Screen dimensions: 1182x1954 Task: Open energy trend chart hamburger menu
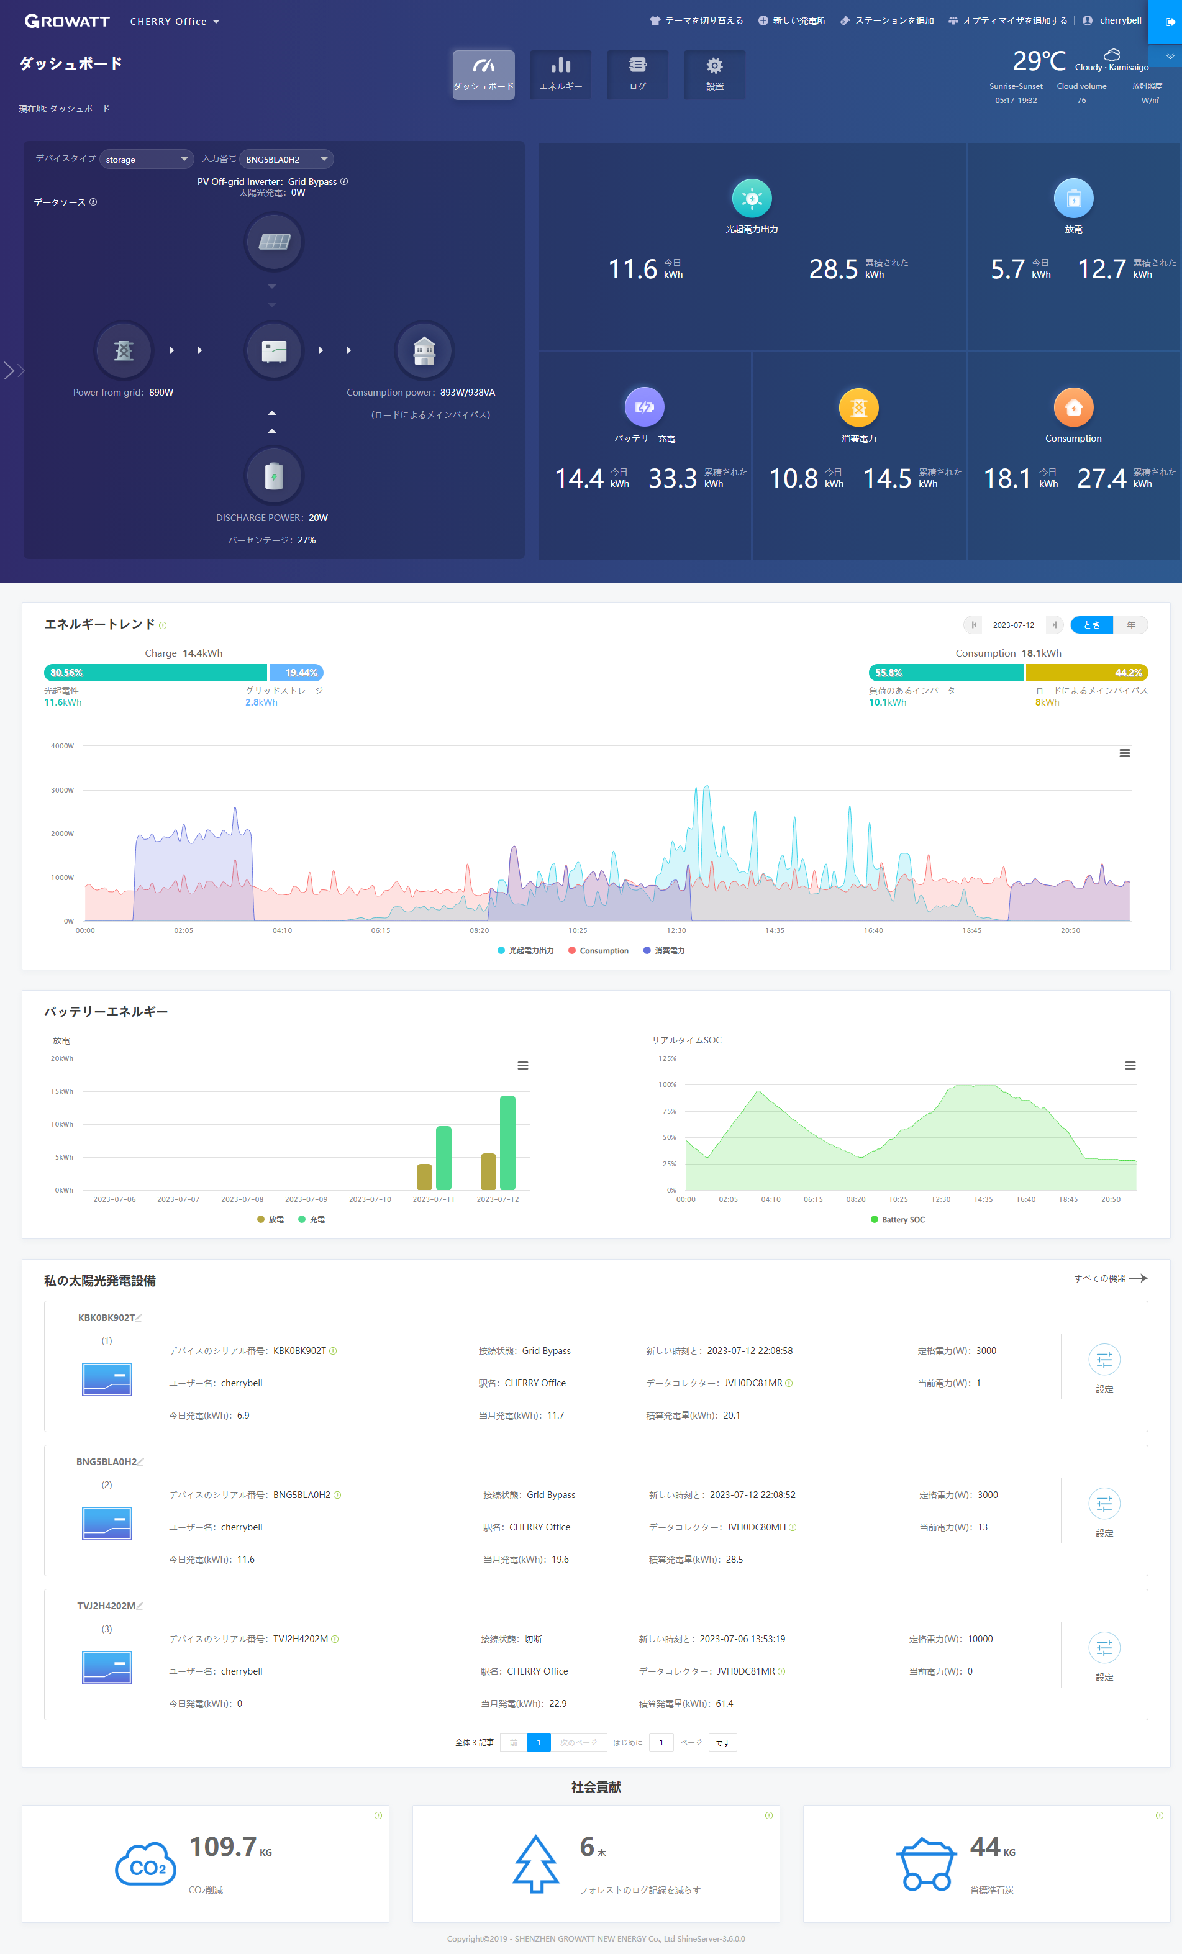click(1124, 753)
